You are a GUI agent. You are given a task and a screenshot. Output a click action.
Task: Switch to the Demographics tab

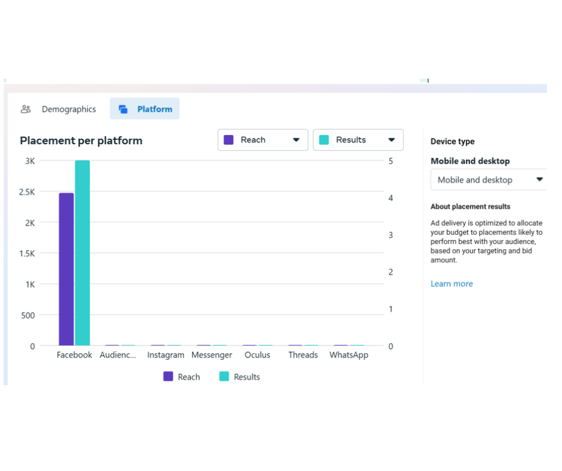pyautogui.click(x=68, y=109)
